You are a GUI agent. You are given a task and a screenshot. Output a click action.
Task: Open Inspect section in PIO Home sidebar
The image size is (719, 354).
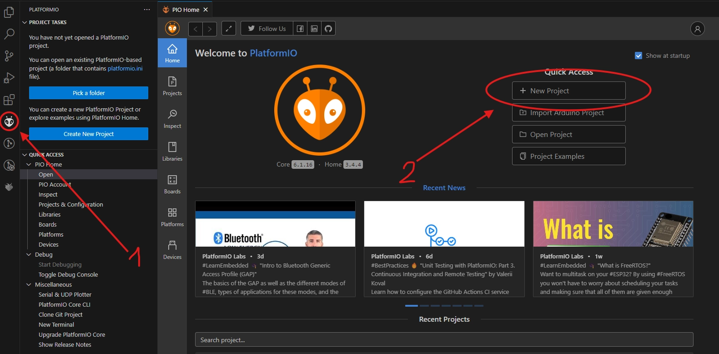click(x=172, y=119)
